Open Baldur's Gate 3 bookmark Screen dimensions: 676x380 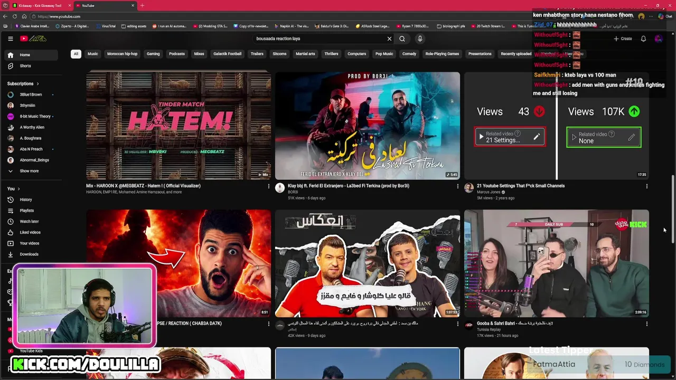[x=331, y=26]
